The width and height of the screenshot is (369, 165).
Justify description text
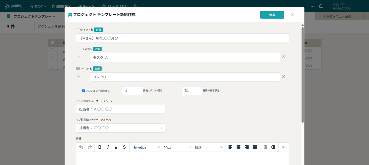pos(255,147)
